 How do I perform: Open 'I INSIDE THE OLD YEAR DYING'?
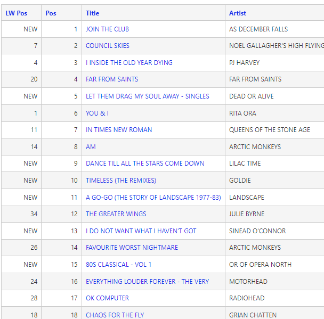[x=129, y=63]
